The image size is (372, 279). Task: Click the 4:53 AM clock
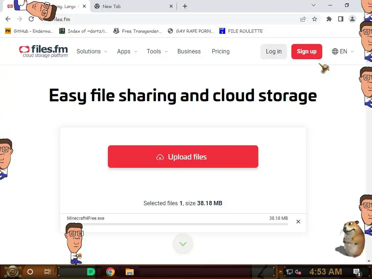[325, 272]
